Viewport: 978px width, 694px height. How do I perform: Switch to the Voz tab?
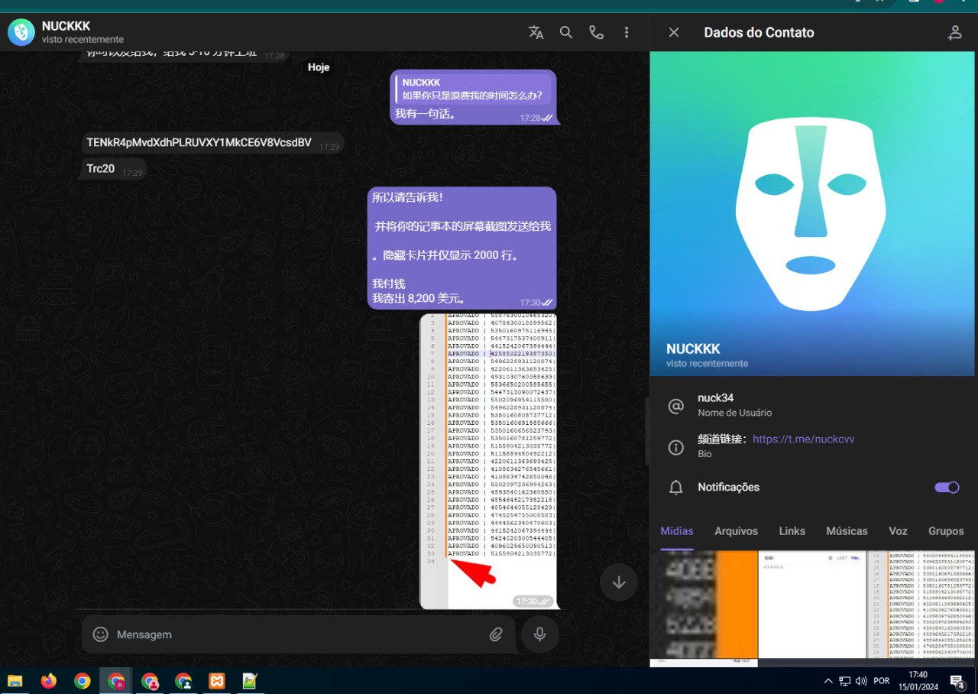[898, 531]
